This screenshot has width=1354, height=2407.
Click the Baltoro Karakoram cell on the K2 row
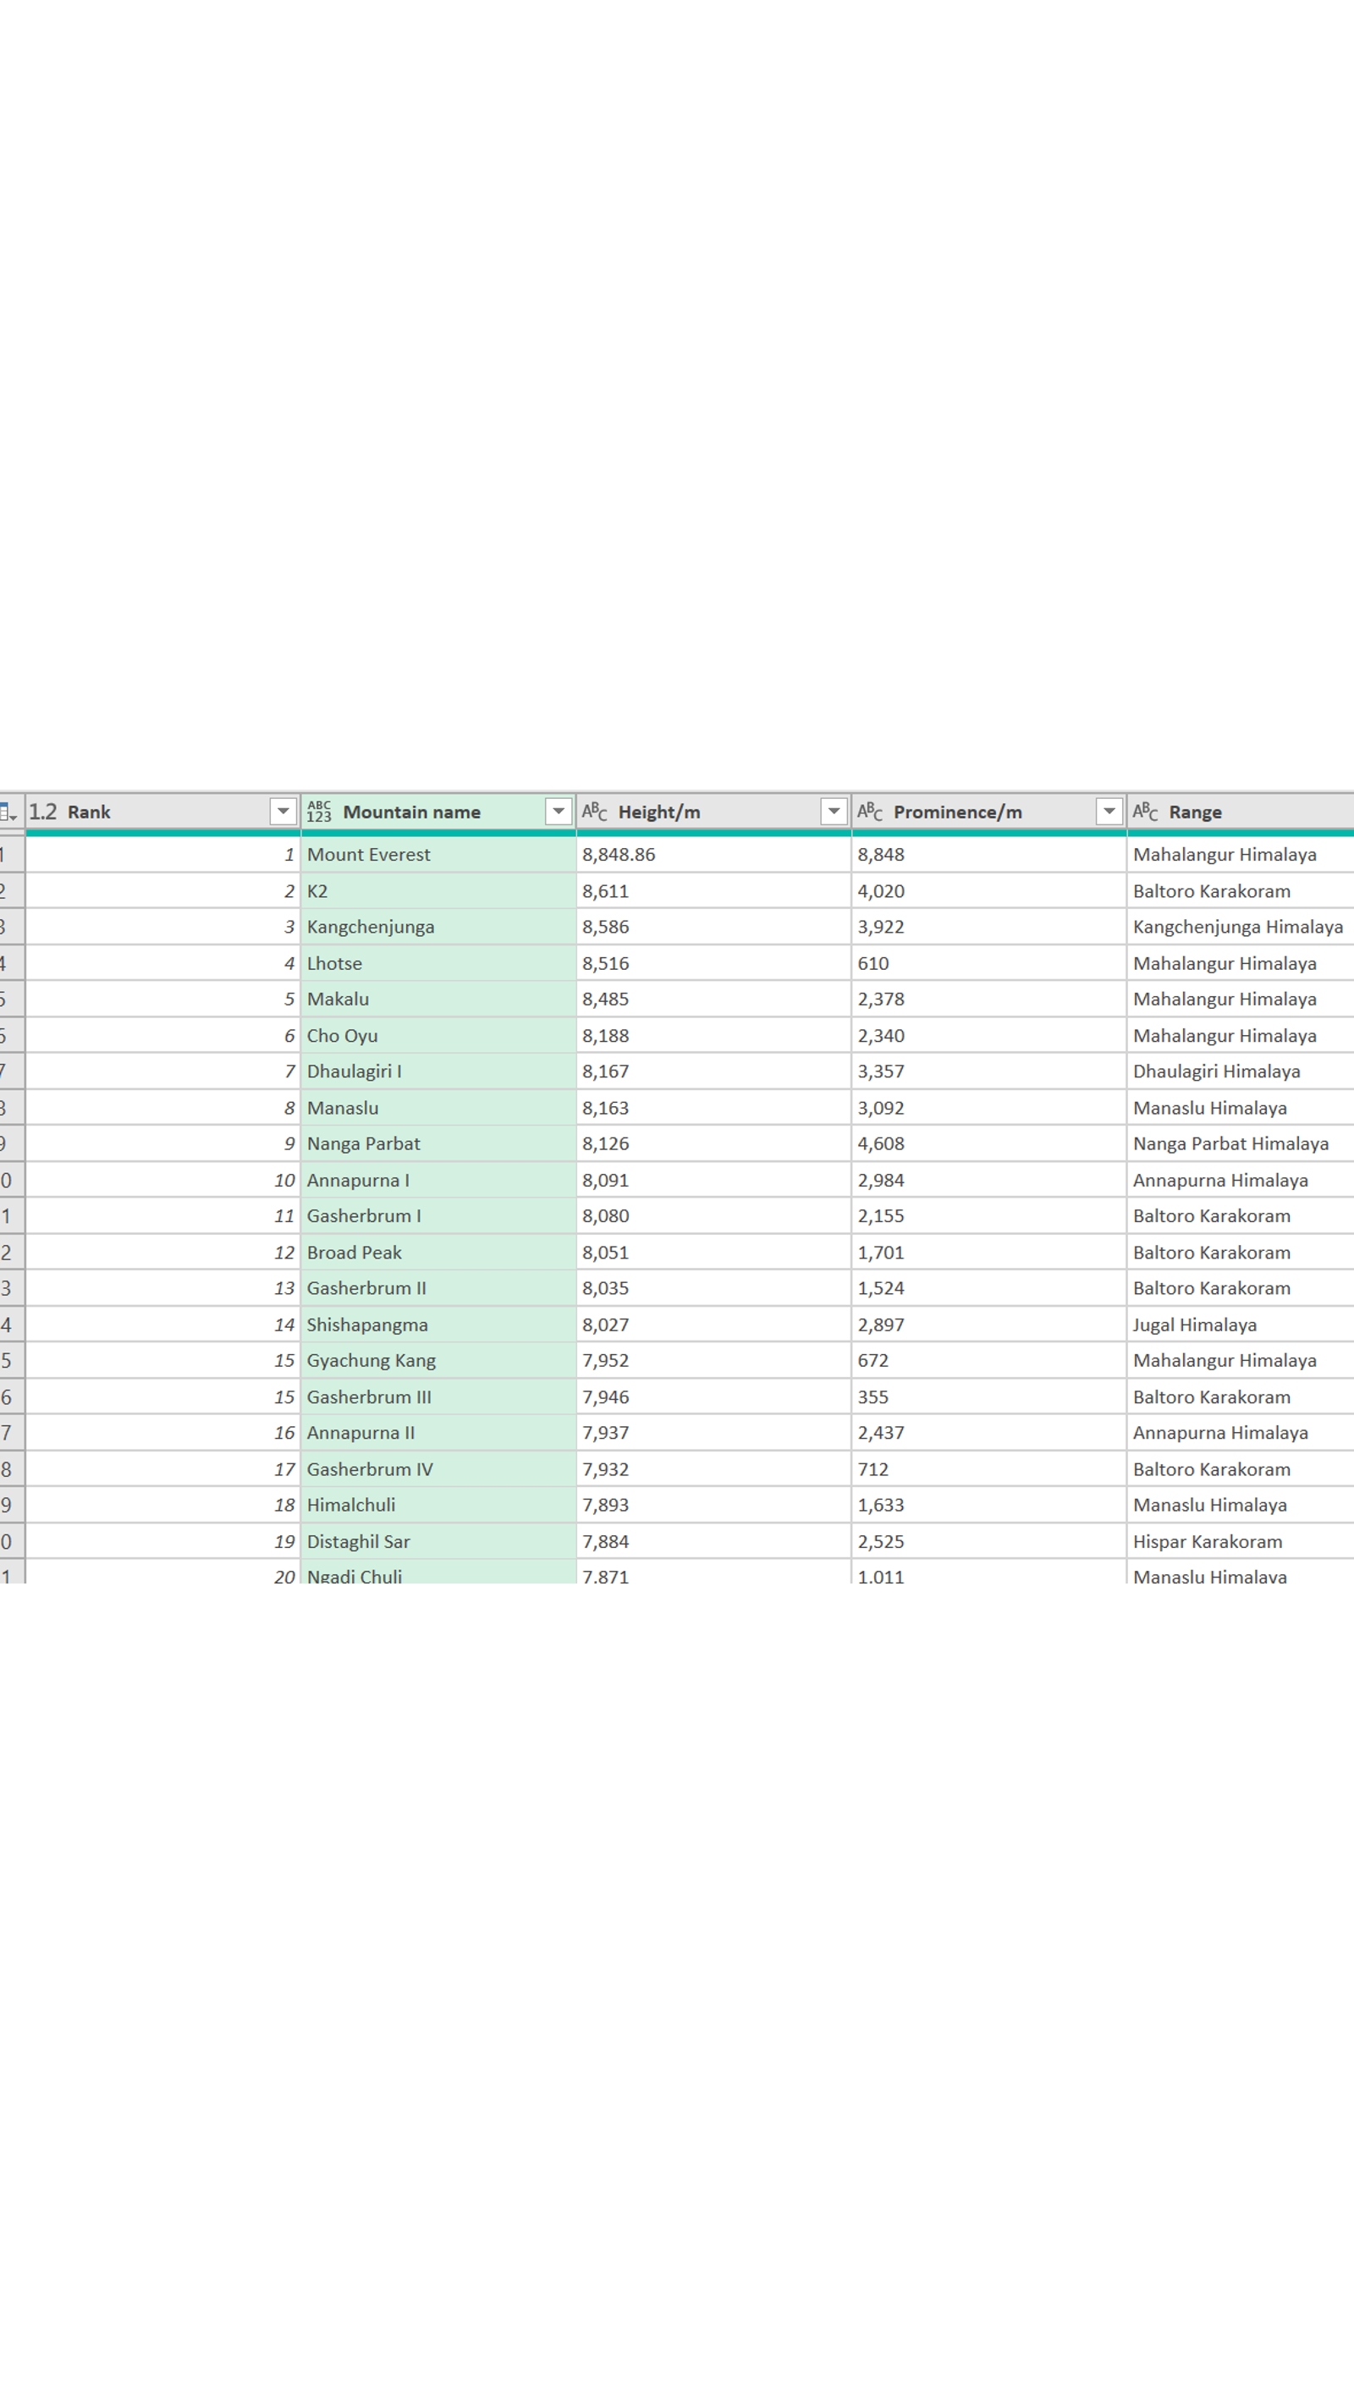pos(1210,890)
